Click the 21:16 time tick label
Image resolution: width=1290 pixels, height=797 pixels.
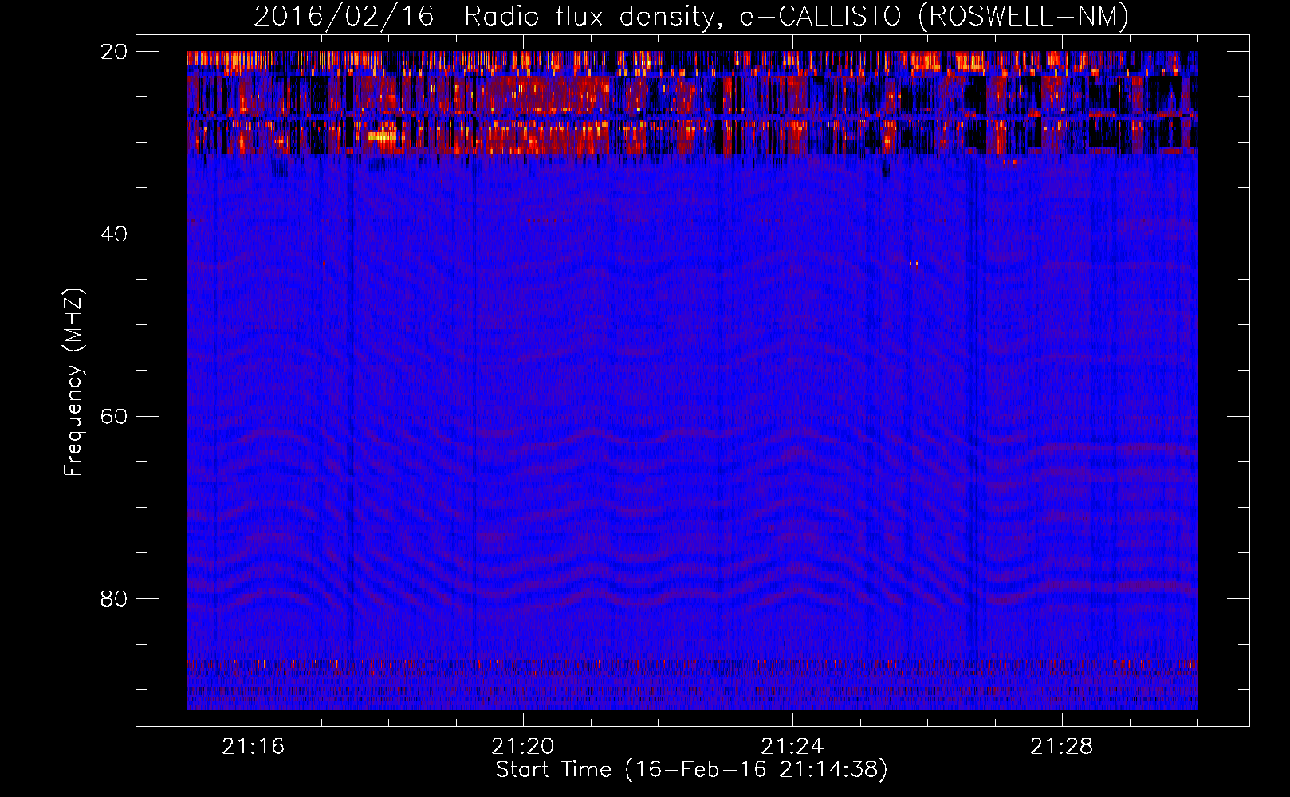254,747
